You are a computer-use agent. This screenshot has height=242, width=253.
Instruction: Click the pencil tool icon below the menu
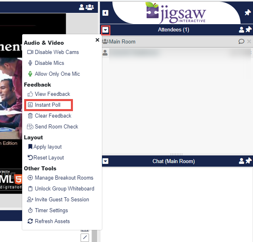[x=85, y=238]
